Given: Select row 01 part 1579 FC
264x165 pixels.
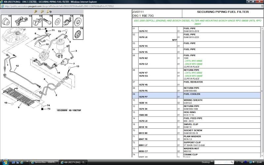Looking at the screenshot, I should coord(196,30).
